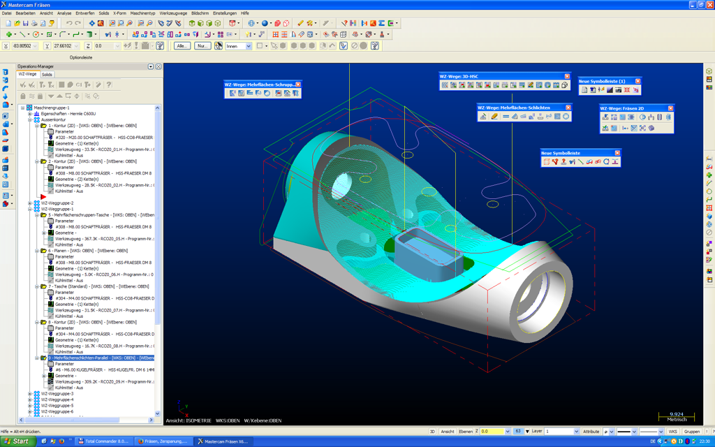Click the system color swatch labeled 63
Viewport: 715px width, 447px height.
click(x=518, y=432)
